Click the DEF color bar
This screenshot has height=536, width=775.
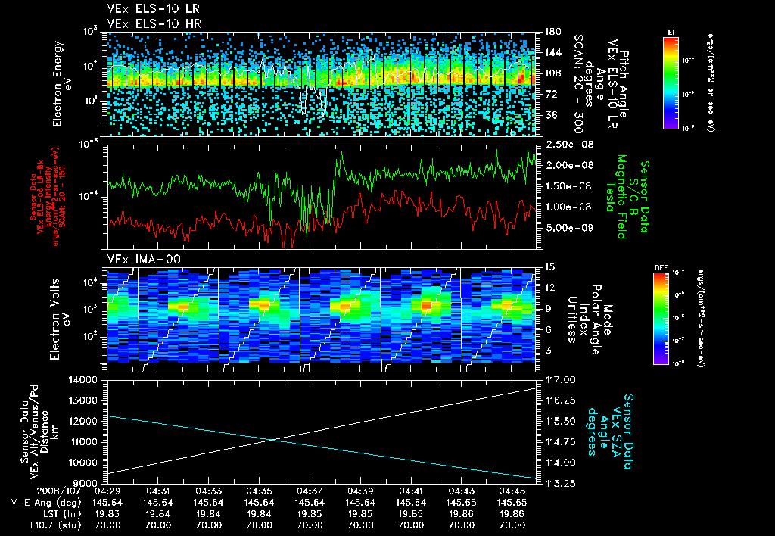point(661,319)
